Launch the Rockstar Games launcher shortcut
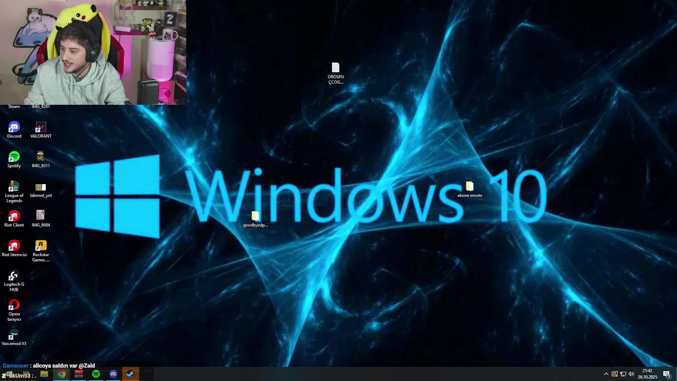The height and width of the screenshot is (381, 677). pyautogui.click(x=41, y=251)
